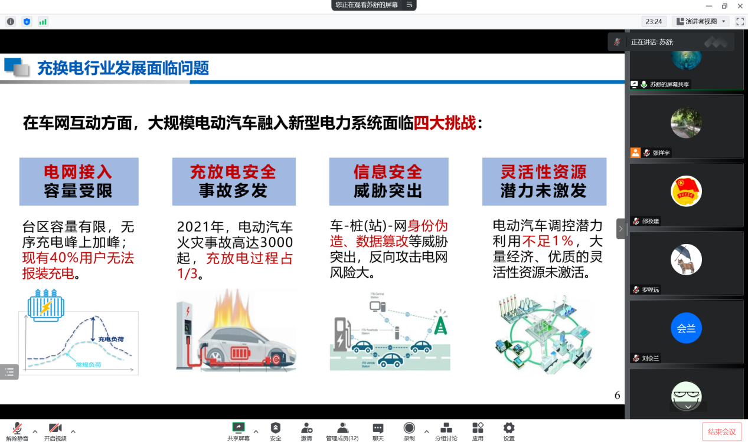The width and height of the screenshot is (748, 442).
Task: Unmute microphone with 解除静音
Action: point(17,431)
